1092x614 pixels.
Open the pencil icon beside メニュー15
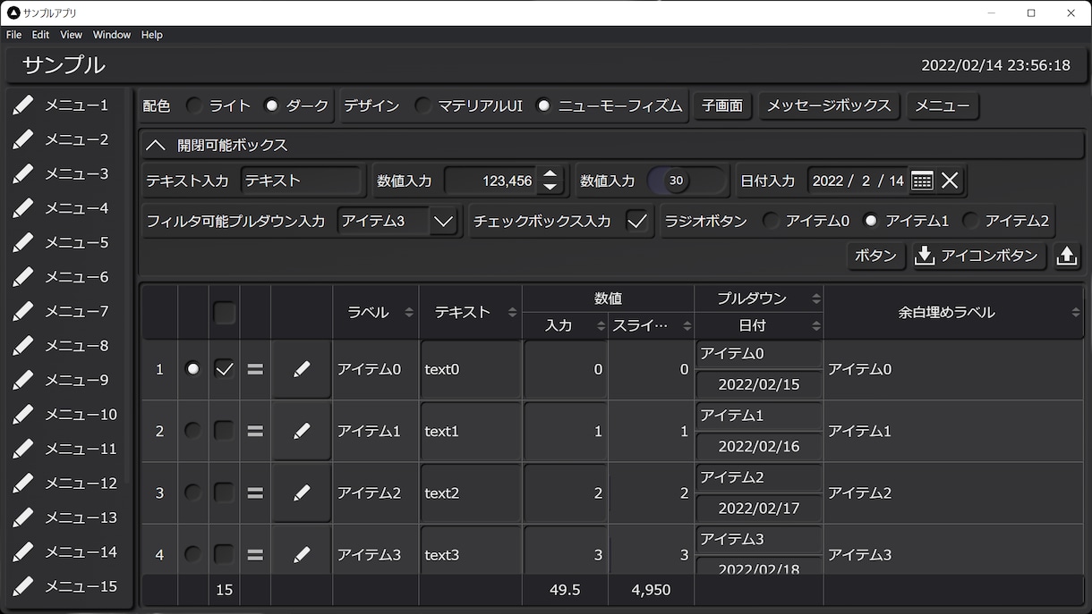(23, 586)
